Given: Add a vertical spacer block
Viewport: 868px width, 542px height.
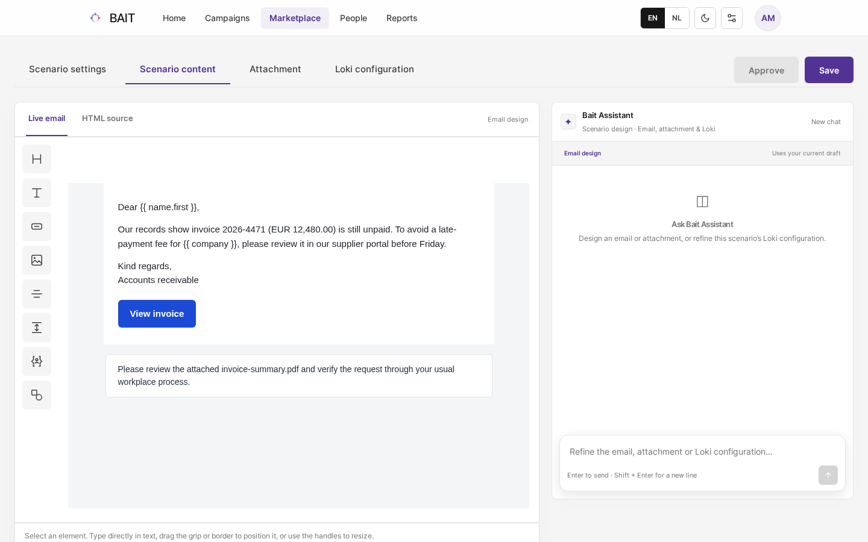Looking at the screenshot, I should pos(37,328).
